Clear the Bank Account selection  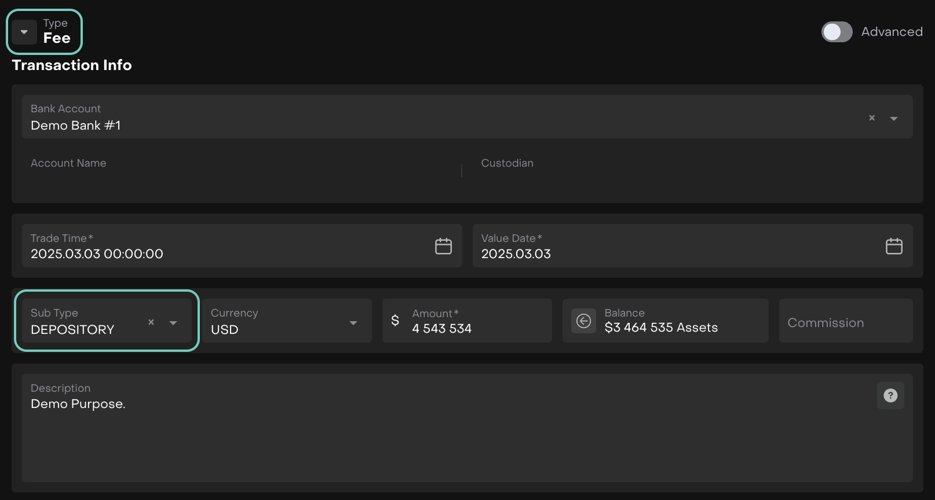[x=872, y=118]
